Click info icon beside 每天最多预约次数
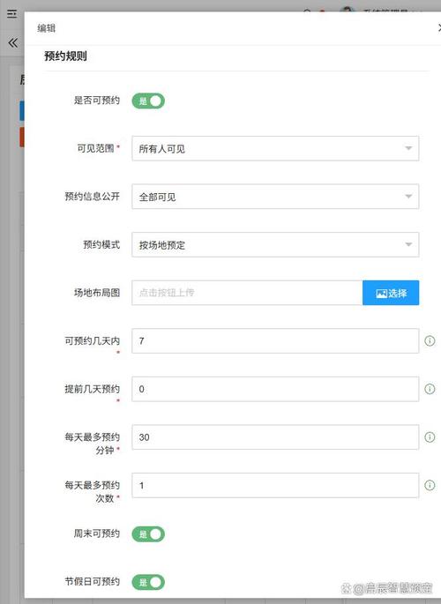441x604 pixels. pos(430,485)
